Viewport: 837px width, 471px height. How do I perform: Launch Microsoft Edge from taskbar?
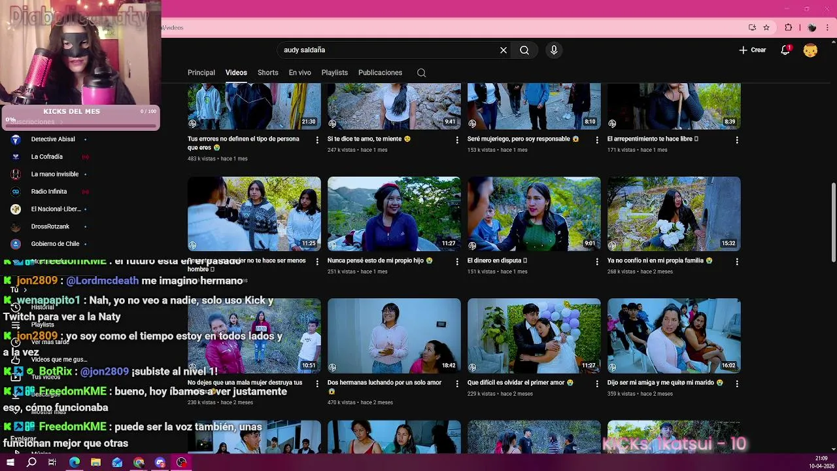click(74, 462)
